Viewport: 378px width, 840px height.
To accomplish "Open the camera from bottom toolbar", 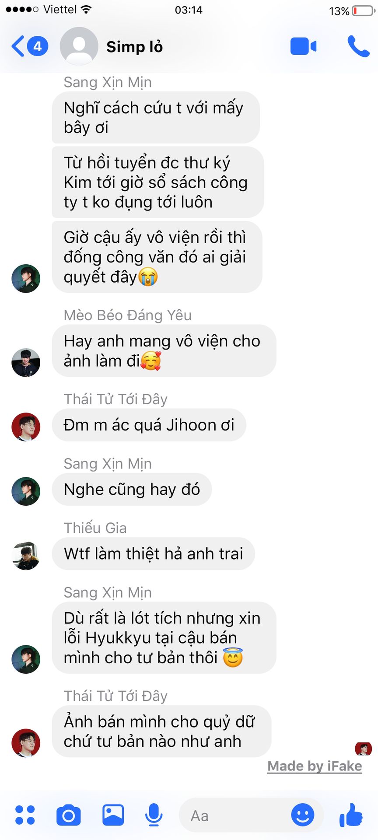I will [69, 815].
